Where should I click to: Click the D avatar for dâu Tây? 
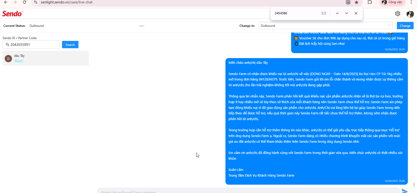click(8, 59)
